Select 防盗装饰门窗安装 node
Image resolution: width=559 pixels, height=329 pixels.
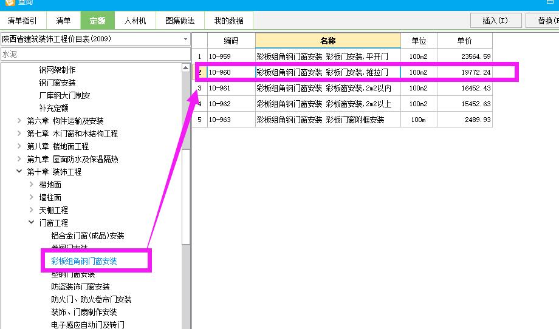[80, 287]
